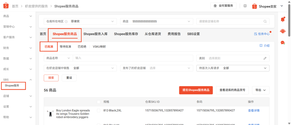Open customer support headset icon

pyautogui.click(x=283, y=31)
